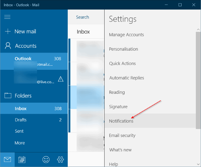The height and width of the screenshot is (167, 201).
Task: Click the Settings pane scrollbar thumb
Action: point(198,80)
